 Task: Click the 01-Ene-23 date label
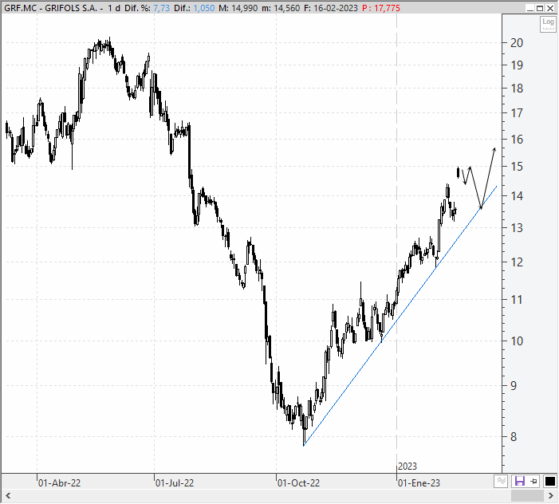click(x=419, y=483)
